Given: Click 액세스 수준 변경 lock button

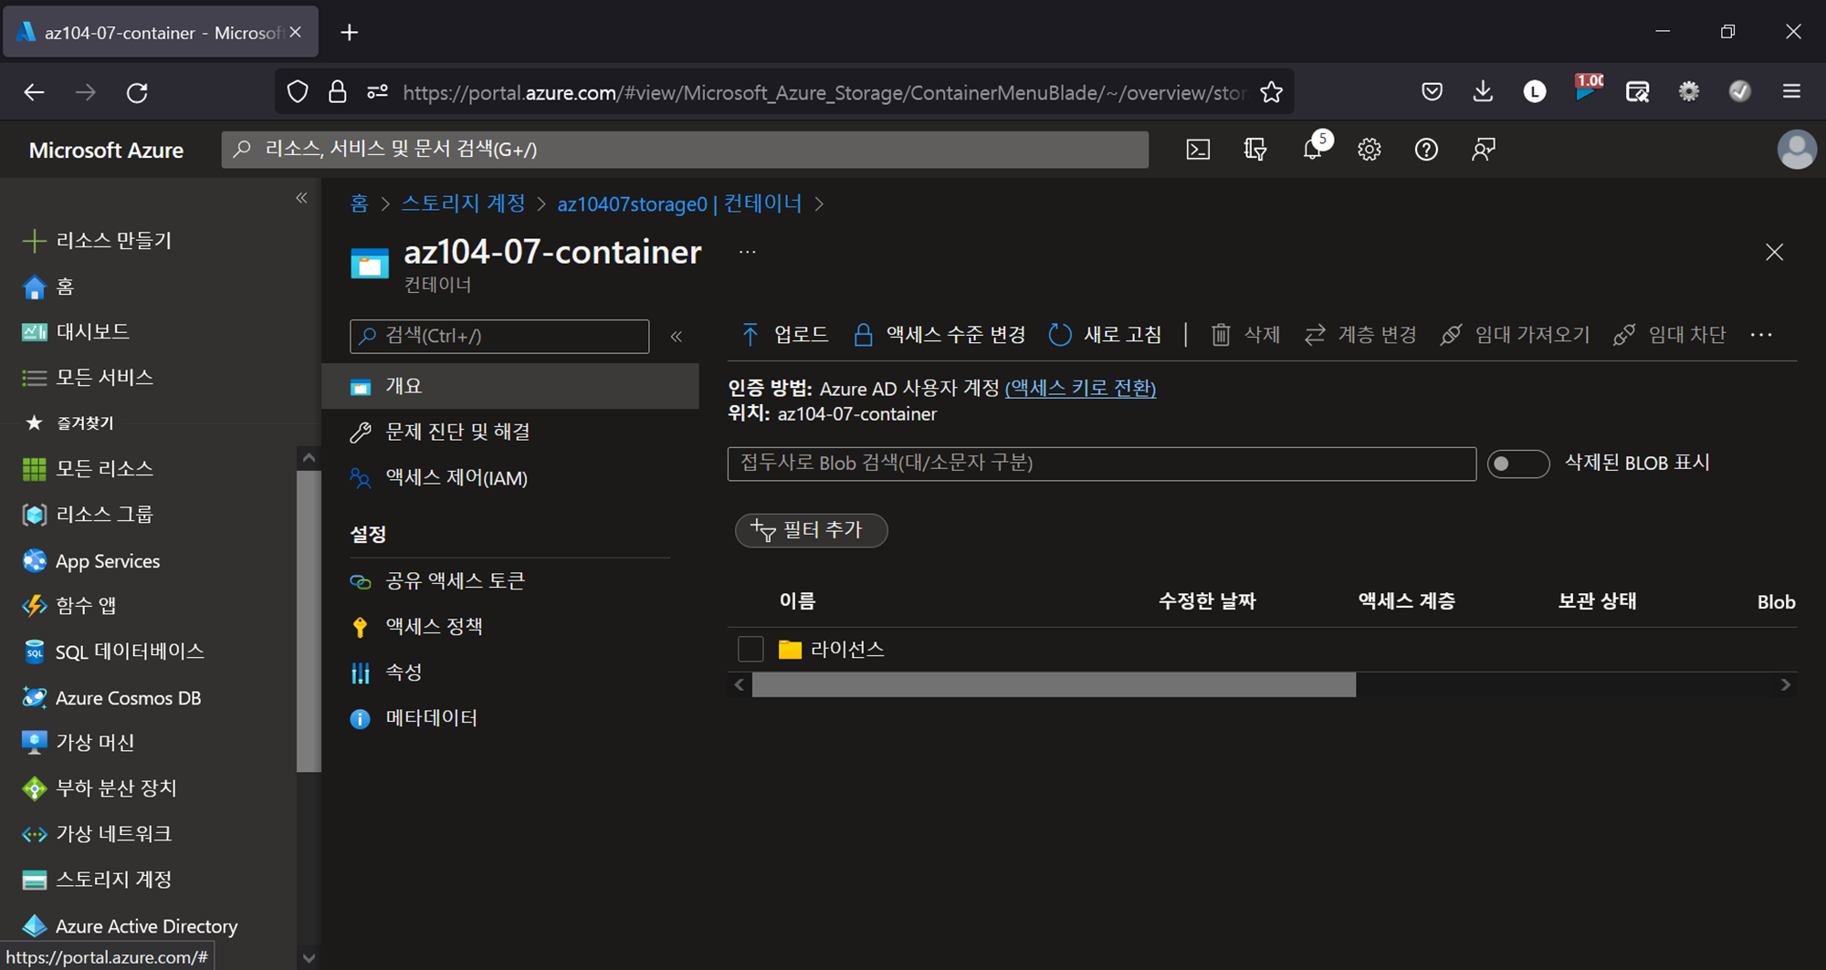Looking at the screenshot, I should (x=939, y=335).
